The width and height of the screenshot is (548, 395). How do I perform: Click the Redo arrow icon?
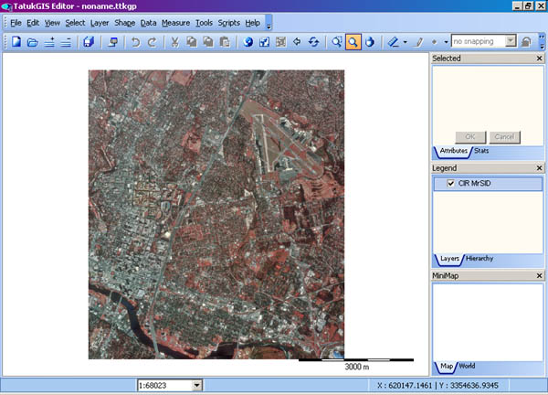[152, 42]
